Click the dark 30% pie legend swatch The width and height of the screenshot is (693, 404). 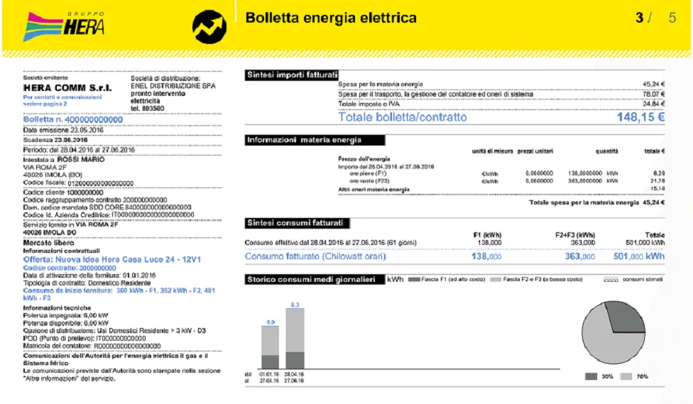tap(591, 376)
